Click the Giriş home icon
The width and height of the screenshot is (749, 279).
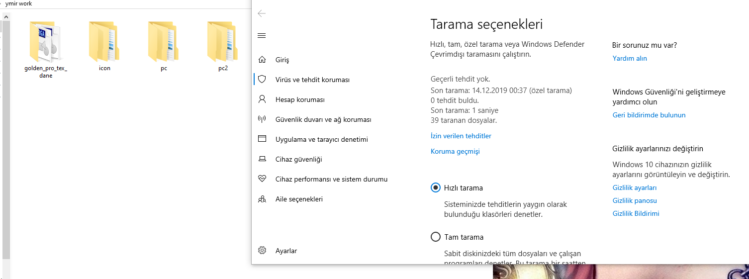pyautogui.click(x=262, y=60)
